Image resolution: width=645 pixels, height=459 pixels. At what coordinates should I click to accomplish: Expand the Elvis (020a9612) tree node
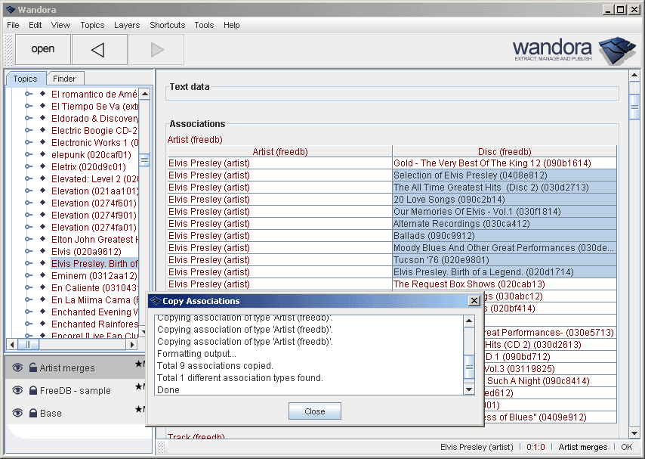pyautogui.click(x=29, y=252)
